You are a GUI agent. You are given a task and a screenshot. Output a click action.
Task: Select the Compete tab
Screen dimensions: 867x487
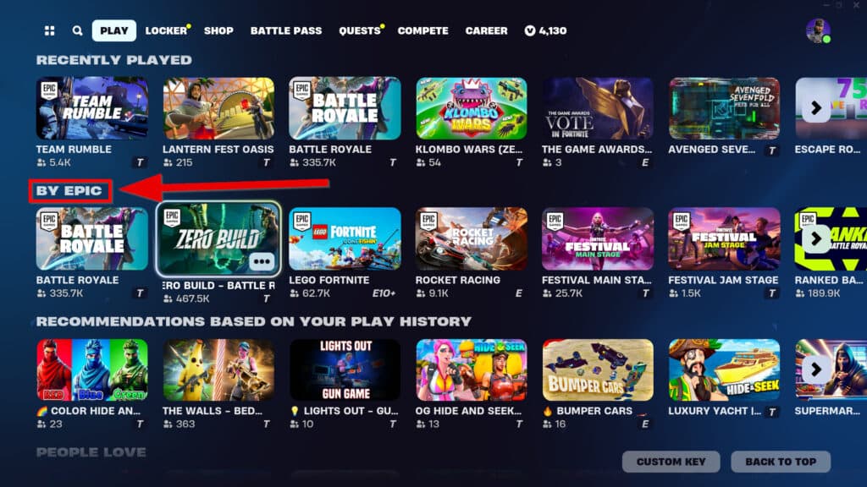[423, 31]
